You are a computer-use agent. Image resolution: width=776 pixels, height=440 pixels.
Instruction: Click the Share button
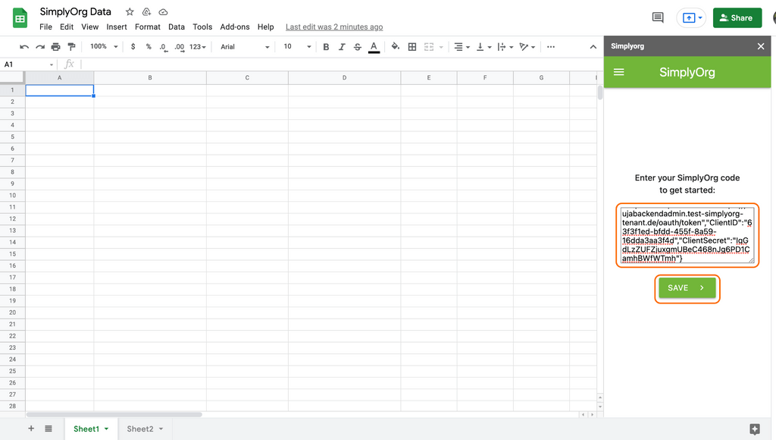coord(737,18)
